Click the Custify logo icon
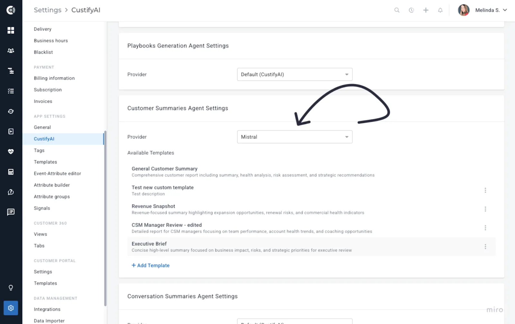This screenshot has height=324, width=515. tap(11, 10)
